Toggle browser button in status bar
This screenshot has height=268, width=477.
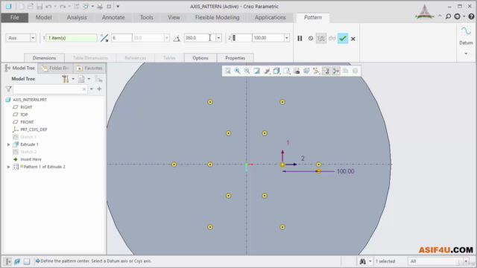pos(17,261)
